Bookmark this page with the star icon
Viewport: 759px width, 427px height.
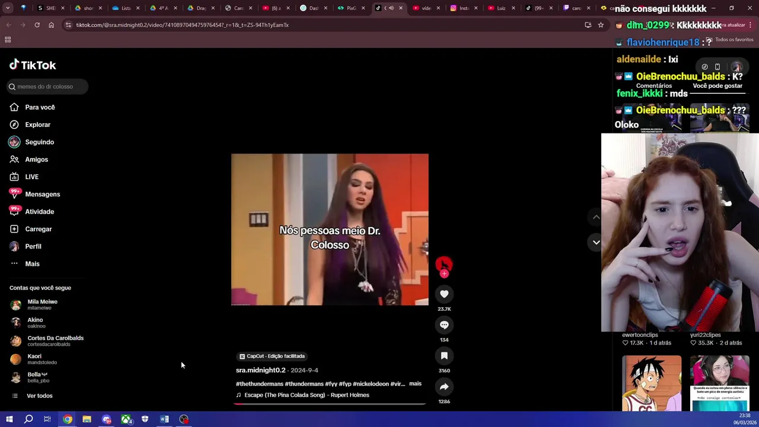pos(601,25)
